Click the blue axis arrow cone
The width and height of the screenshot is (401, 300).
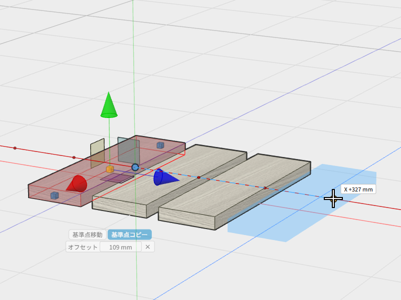click(x=166, y=177)
